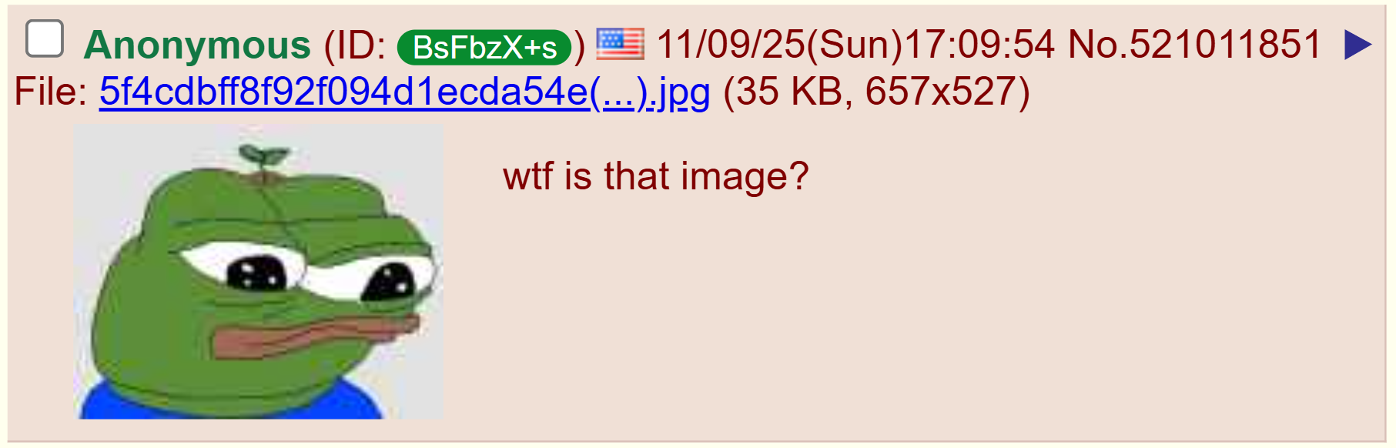1396x448 pixels.
Task: Click the "(ID:" label text
Action: pyautogui.click(x=356, y=46)
